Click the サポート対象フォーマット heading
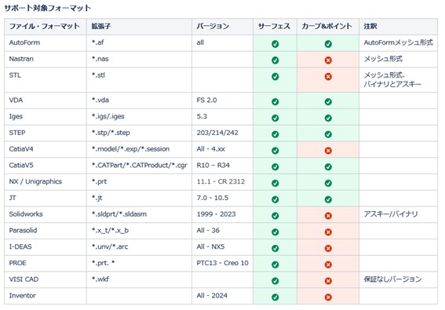445x310 pixels. (x=47, y=8)
